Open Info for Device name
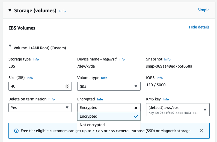217x142 pixels. coord(121,59)
